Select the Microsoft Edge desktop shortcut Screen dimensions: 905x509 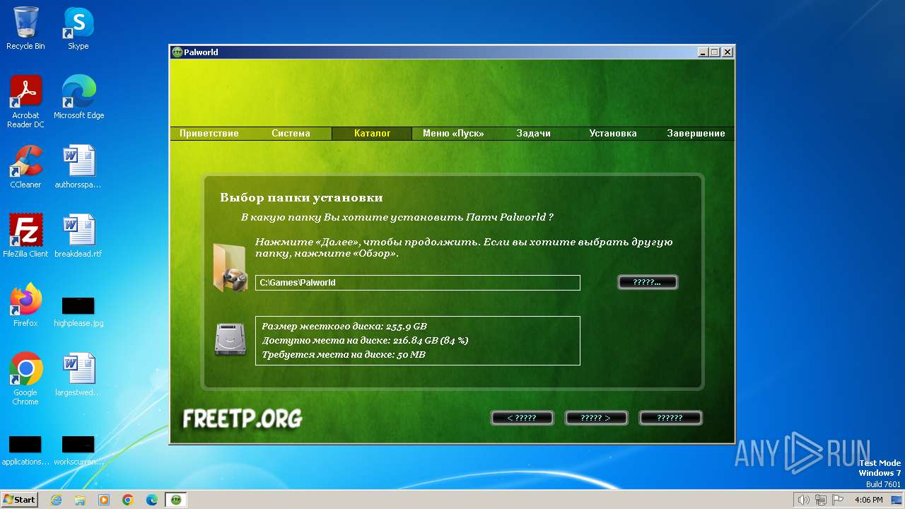pyautogui.click(x=78, y=98)
